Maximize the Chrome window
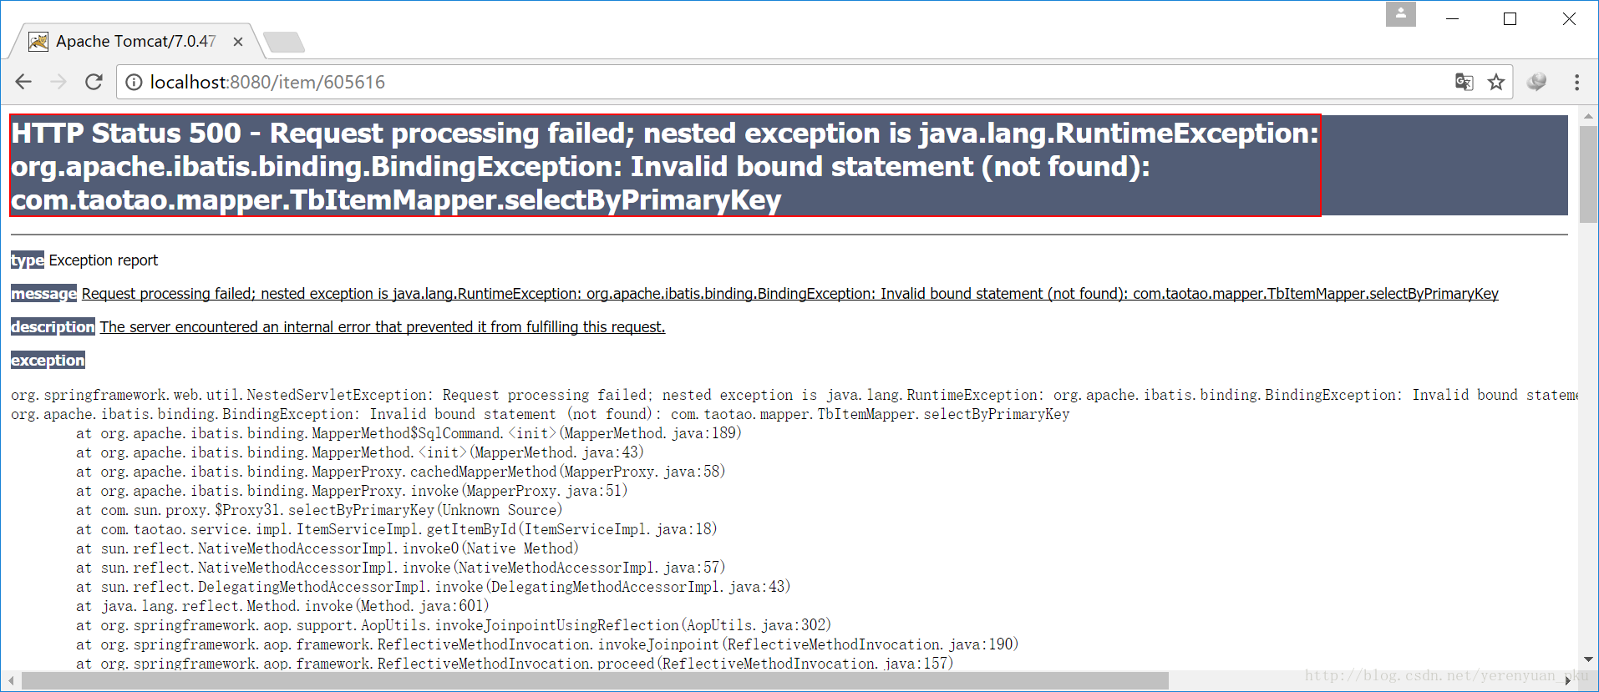1599x692 pixels. click(1510, 18)
